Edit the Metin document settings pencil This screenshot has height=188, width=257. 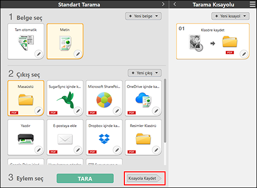click(x=78, y=54)
